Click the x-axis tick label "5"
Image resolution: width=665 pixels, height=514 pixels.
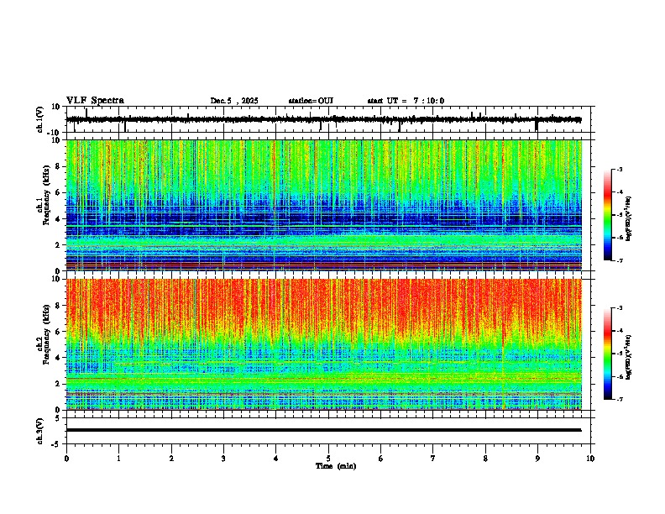coord(328,459)
